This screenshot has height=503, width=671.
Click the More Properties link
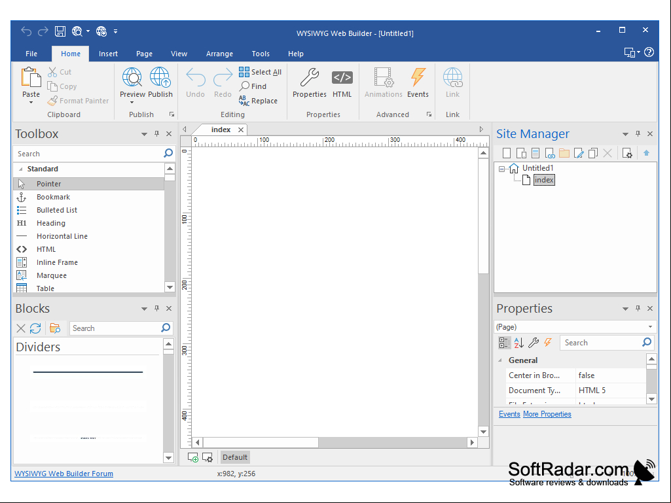[547, 414]
